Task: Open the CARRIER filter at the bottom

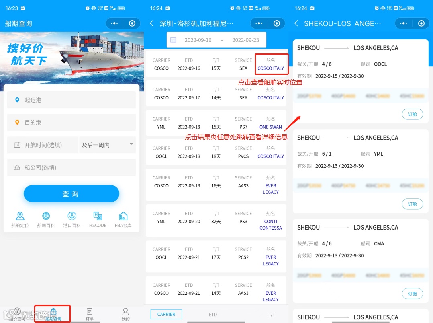Action: coord(166,314)
